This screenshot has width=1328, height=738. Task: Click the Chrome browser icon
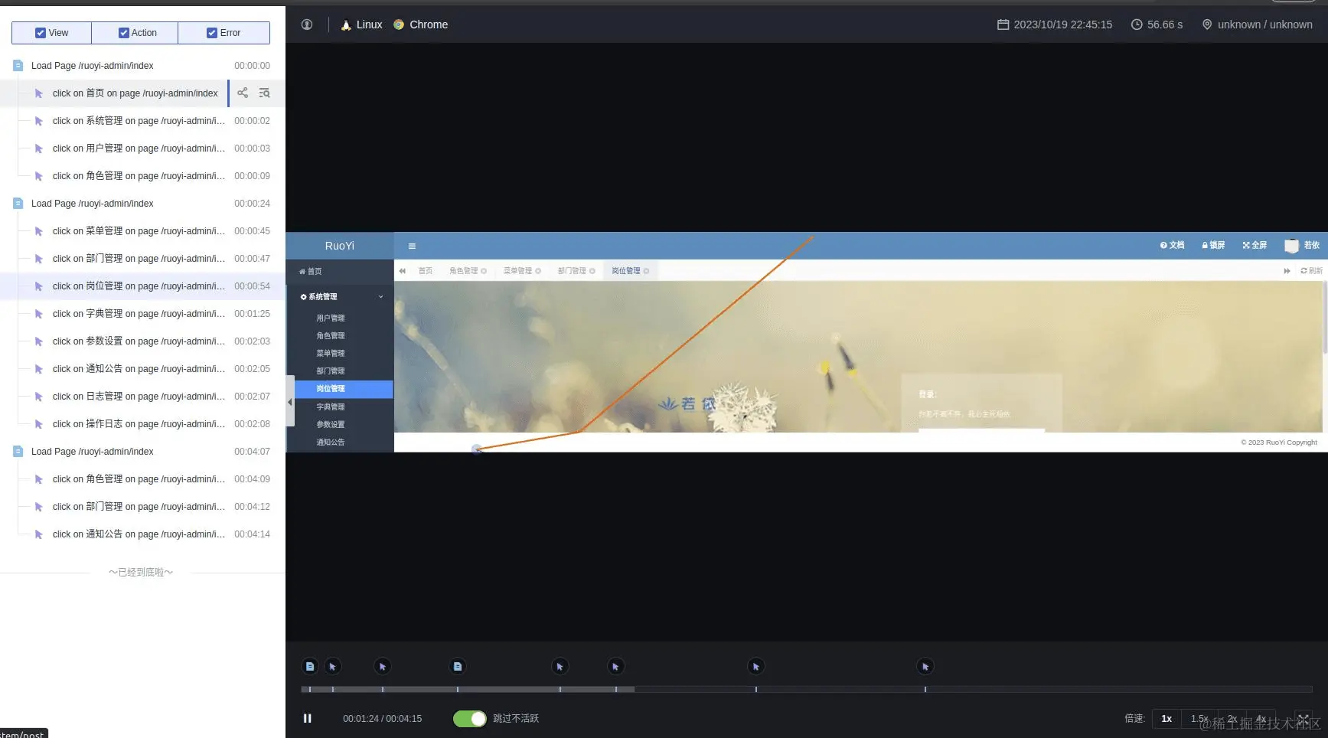[x=399, y=24]
